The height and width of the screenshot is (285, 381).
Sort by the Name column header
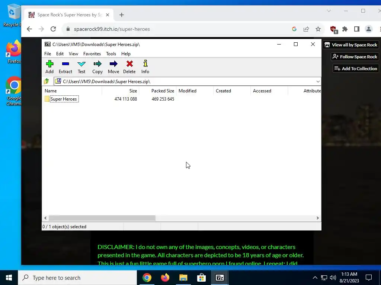click(x=73, y=91)
